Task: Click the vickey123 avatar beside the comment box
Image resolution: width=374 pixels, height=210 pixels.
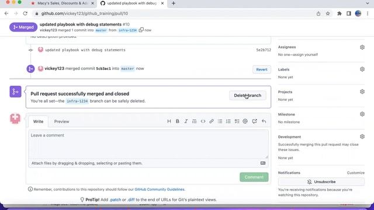Action: [15, 118]
